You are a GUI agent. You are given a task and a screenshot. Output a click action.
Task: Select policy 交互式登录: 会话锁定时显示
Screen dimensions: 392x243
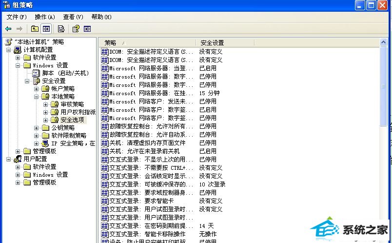[151, 176]
